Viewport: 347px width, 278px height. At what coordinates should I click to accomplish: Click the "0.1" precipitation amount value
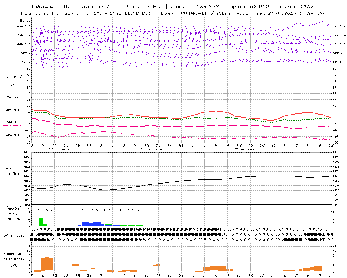tap(141, 210)
